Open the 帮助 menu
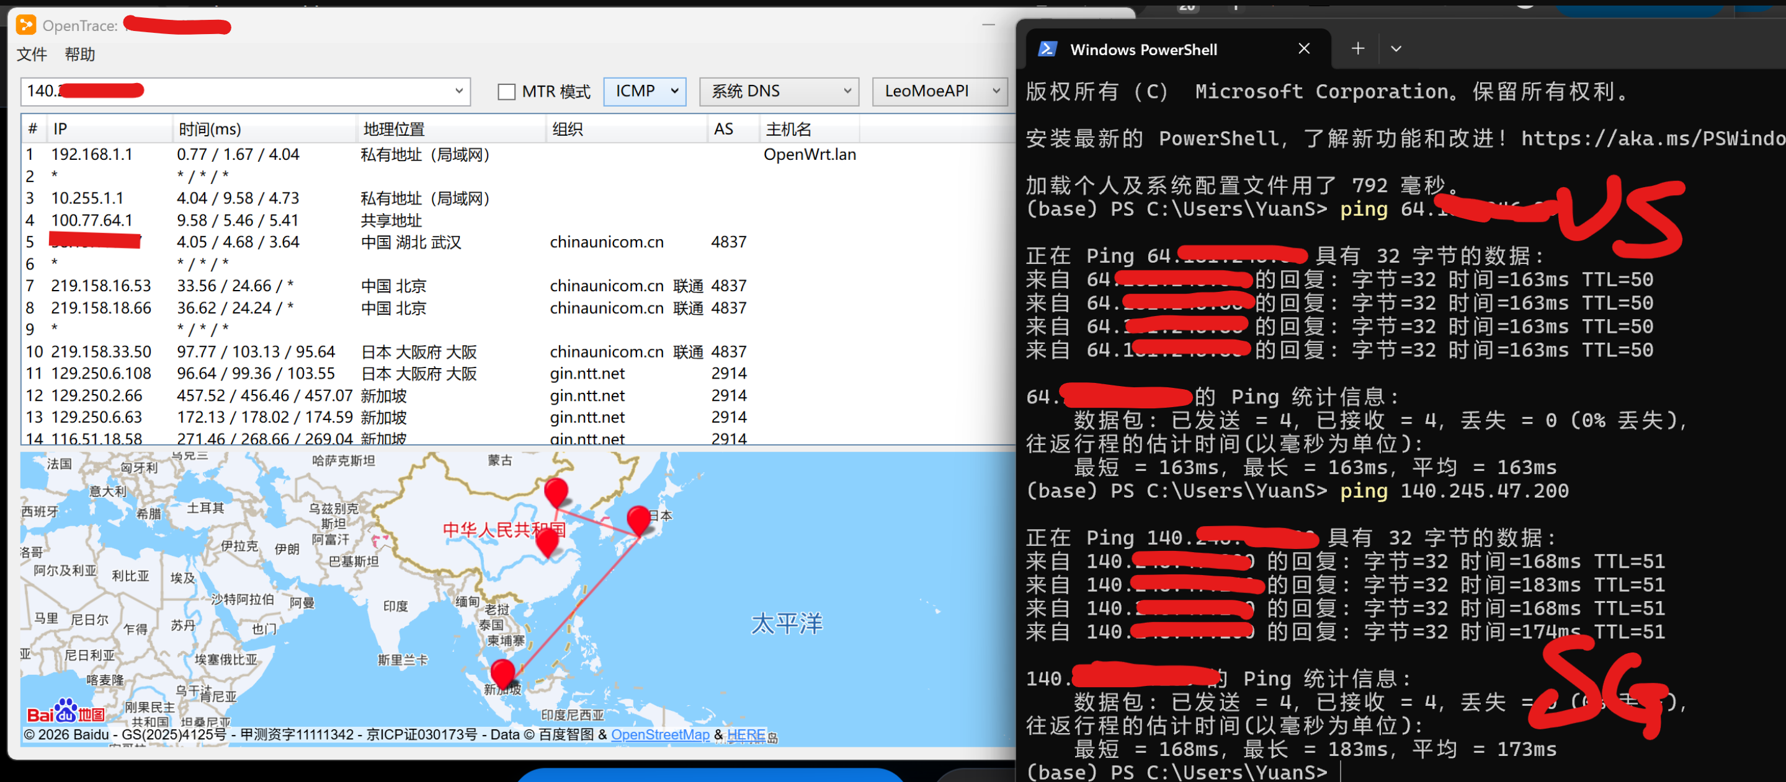The height and width of the screenshot is (782, 1786). coord(80,55)
